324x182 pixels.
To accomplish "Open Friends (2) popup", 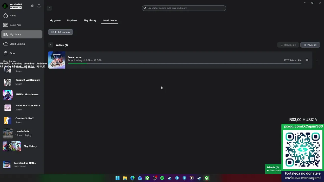I will [x=273, y=169].
